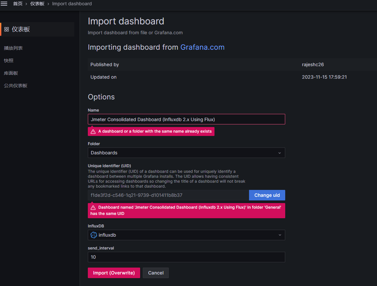Go to 首页 in the breadcrumb

[18, 4]
